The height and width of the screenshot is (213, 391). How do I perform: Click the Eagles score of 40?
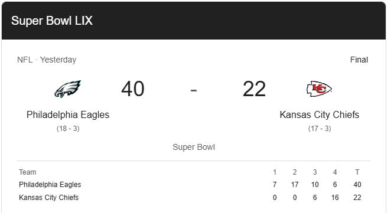[x=133, y=89]
